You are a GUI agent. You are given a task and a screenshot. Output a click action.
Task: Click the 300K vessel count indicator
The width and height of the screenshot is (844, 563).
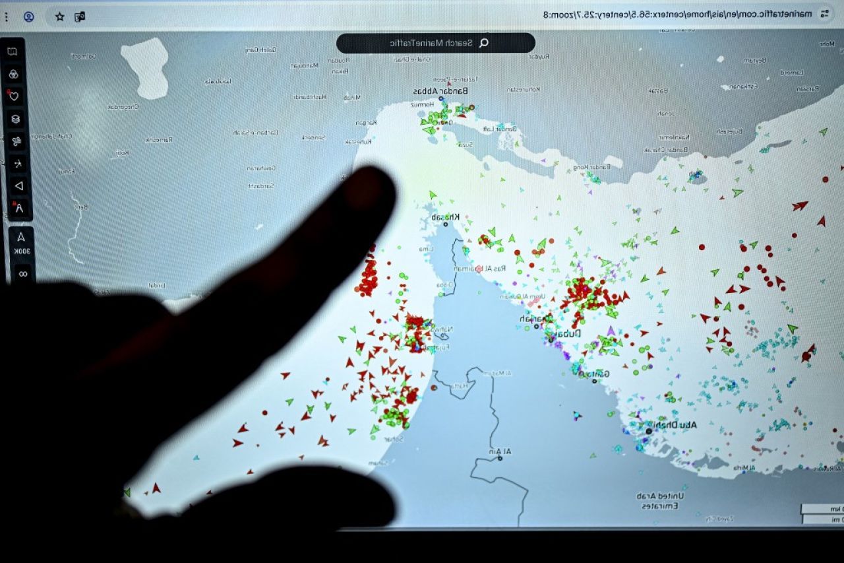coord(21,242)
